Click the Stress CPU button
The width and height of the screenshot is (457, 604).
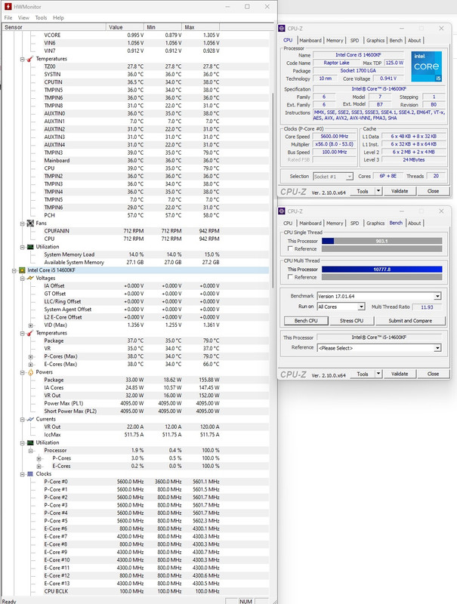pyautogui.click(x=351, y=320)
